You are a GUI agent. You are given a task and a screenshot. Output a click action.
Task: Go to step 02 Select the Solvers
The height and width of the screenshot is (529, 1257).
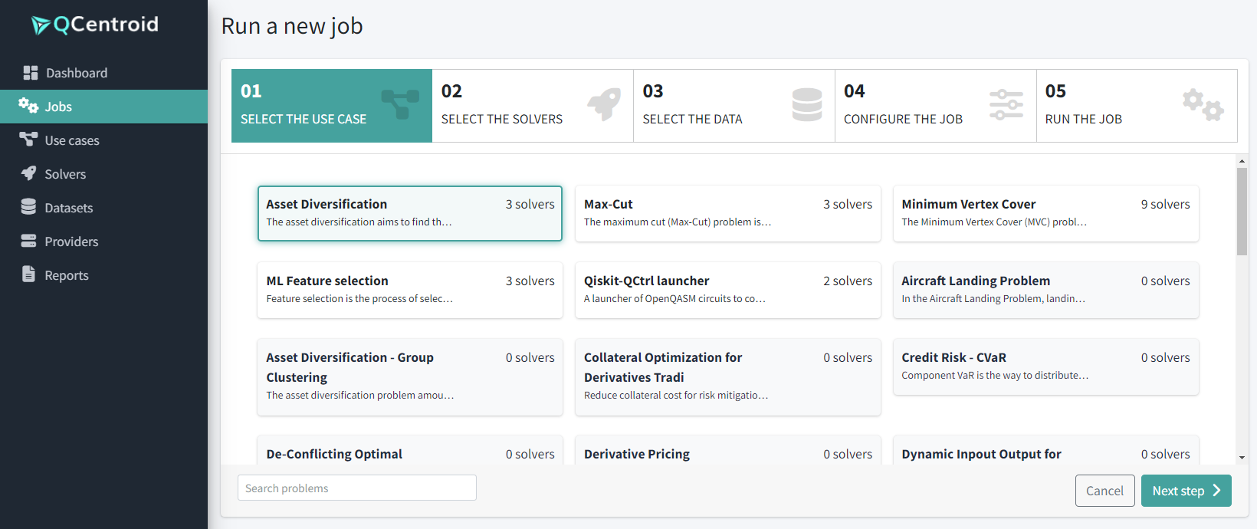click(532, 106)
